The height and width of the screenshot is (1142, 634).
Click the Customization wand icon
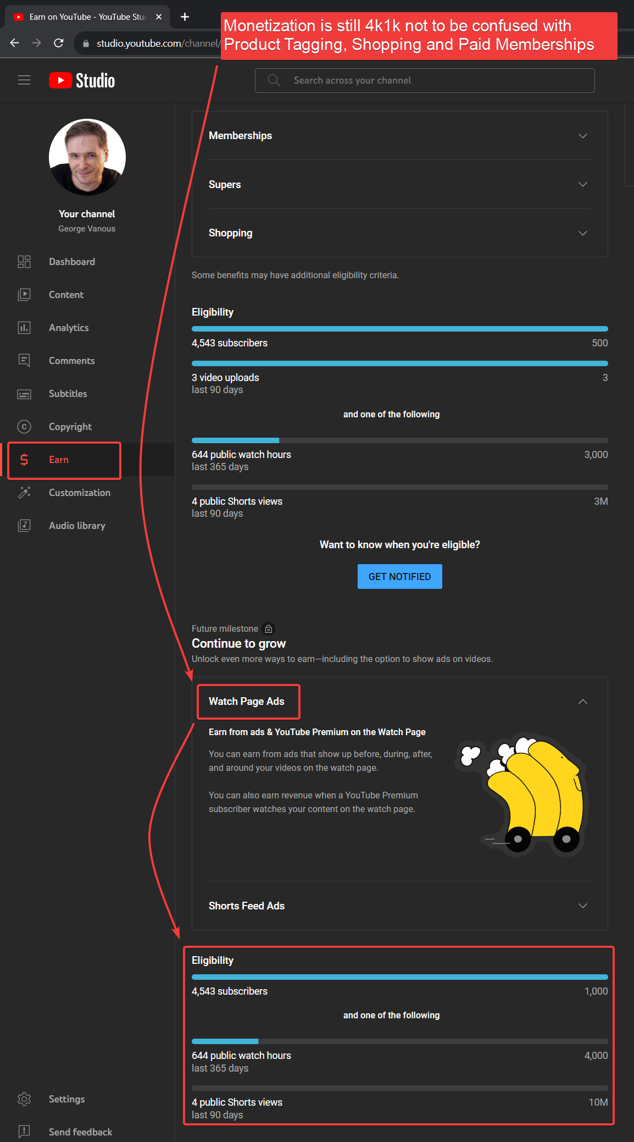point(24,493)
